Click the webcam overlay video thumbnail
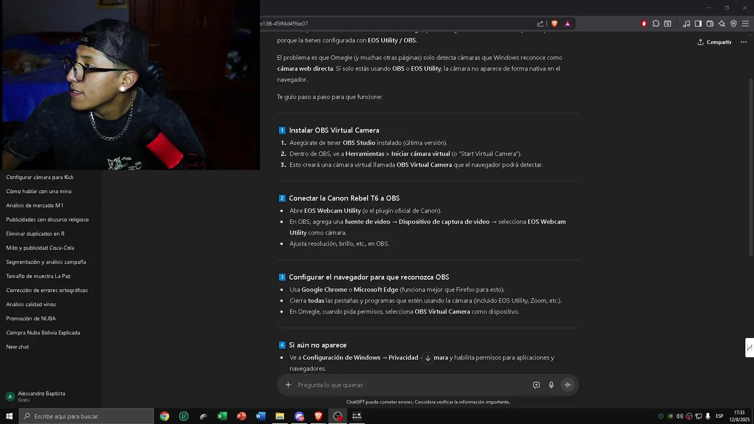This screenshot has height=424, width=754. 130,85
